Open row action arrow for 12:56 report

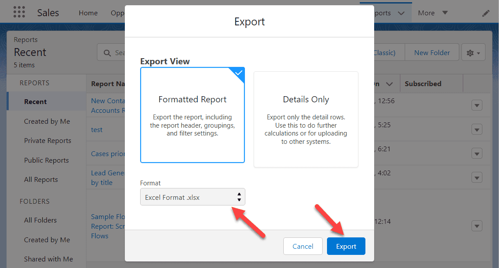coord(477,105)
